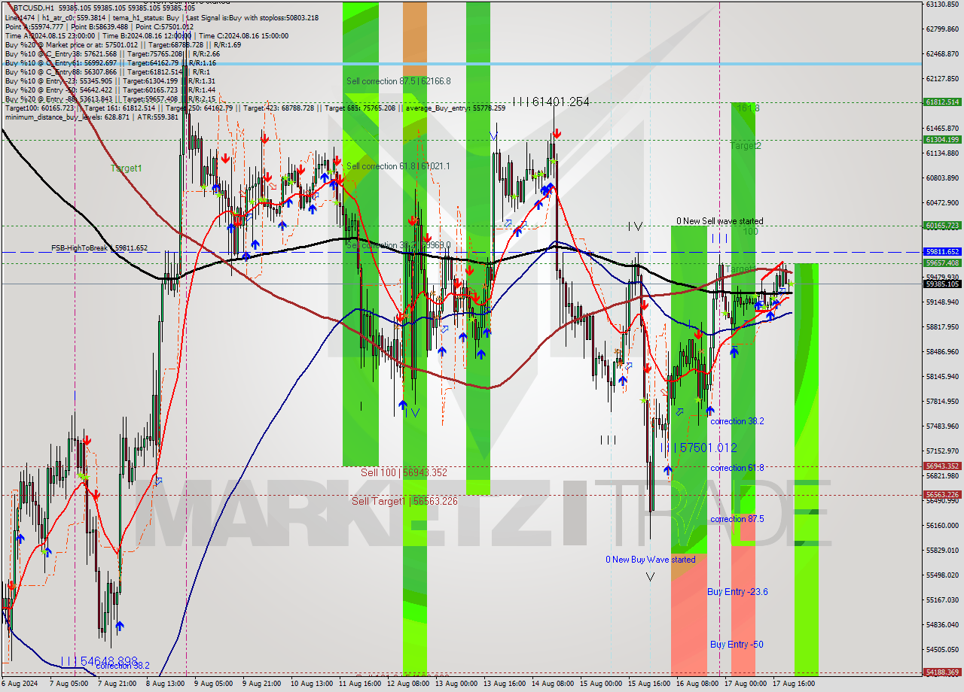The height and width of the screenshot is (692, 964).
Task: Click the '17 Aug 00:00' time axis label
Action: click(x=746, y=684)
